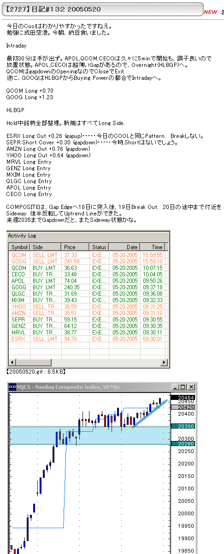Click the Activity Log right scroll arrow
This screenshot has width=224, height=554.
tap(165, 362)
